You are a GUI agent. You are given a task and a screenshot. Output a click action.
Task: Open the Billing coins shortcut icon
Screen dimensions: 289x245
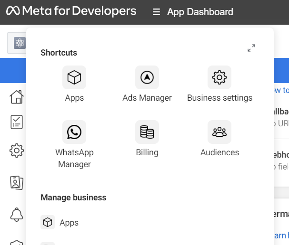click(147, 132)
